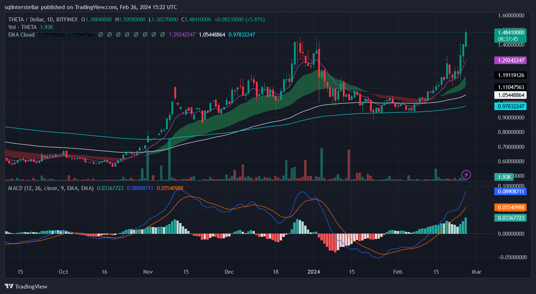Select the EMA Cloud indicator legend
Viewport: 536px width, 294px height.
tap(21, 35)
